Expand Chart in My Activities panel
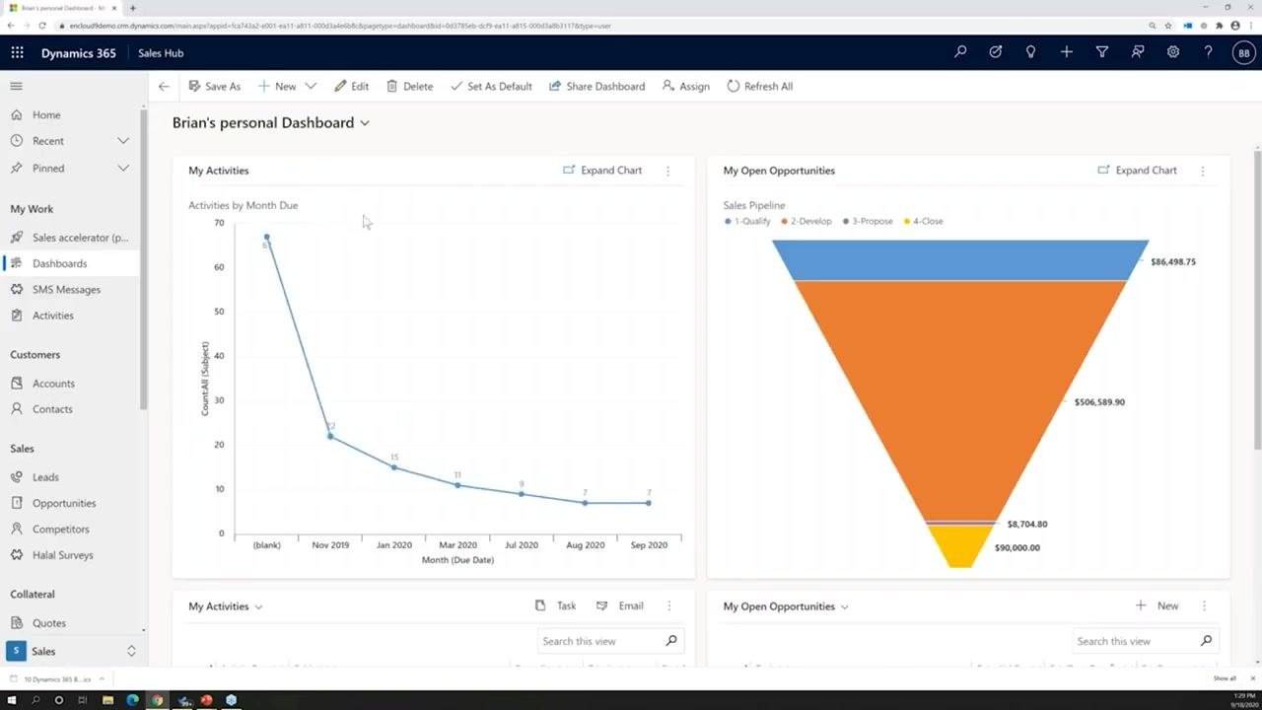This screenshot has width=1262, height=710. pyautogui.click(x=601, y=170)
